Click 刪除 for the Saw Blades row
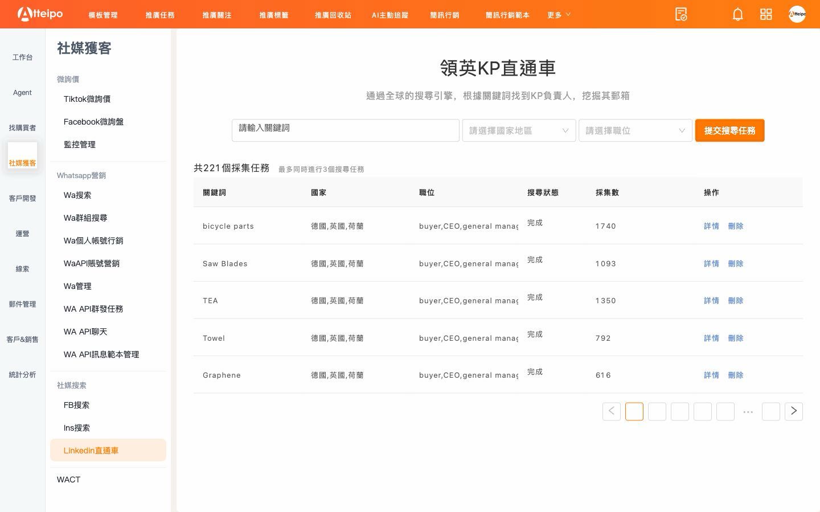The width and height of the screenshot is (820, 512). [x=736, y=263]
